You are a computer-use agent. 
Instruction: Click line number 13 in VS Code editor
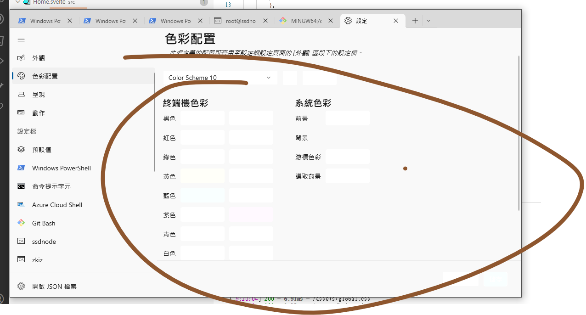[228, 5]
